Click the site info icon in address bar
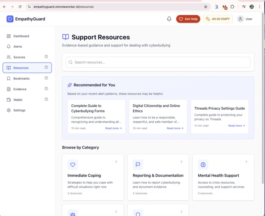Viewport: 265px width, 216px height. [29, 7]
